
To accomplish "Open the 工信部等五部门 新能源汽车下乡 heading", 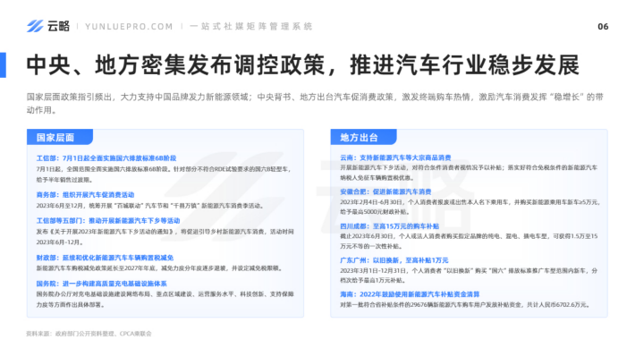I will (108, 220).
